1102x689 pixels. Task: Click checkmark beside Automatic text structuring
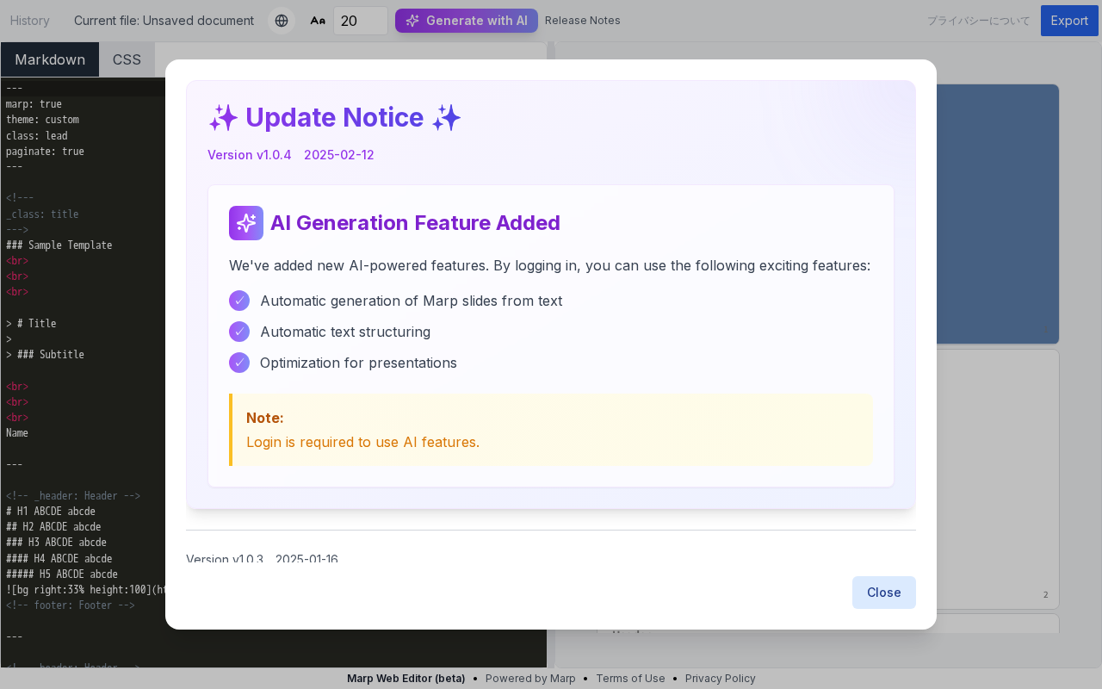pyautogui.click(x=239, y=332)
